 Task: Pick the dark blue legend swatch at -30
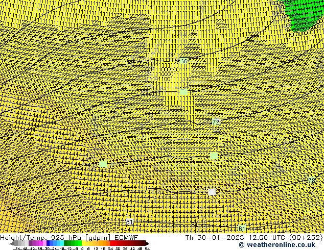tap(49, 243)
